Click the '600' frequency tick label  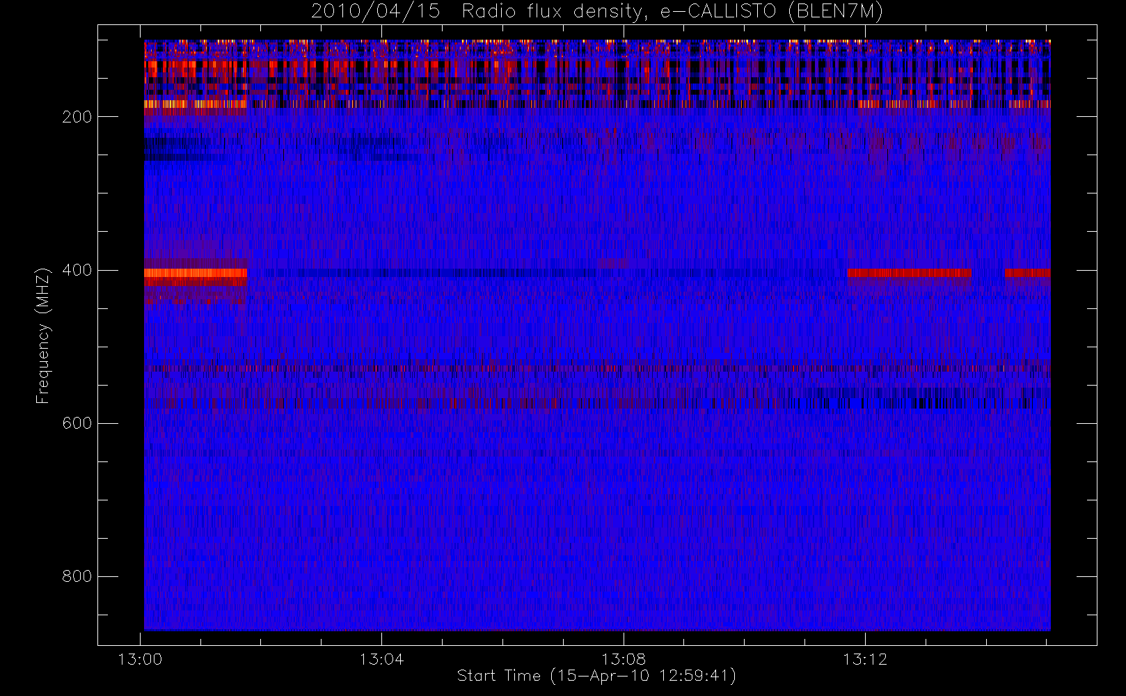tap(77, 423)
